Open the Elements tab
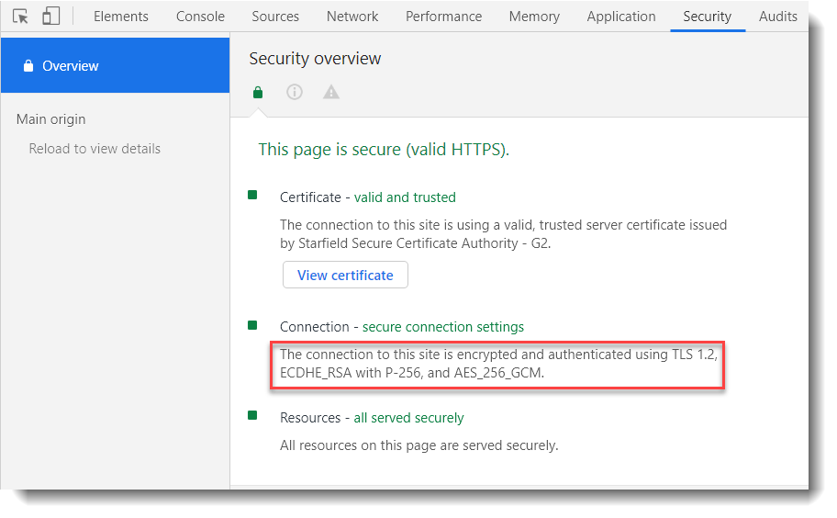The height and width of the screenshot is (518, 837). (x=120, y=17)
